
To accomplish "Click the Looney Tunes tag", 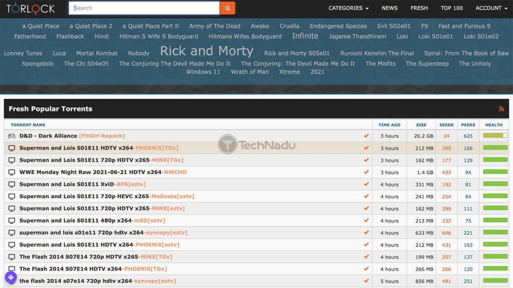I will click(x=23, y=53).
